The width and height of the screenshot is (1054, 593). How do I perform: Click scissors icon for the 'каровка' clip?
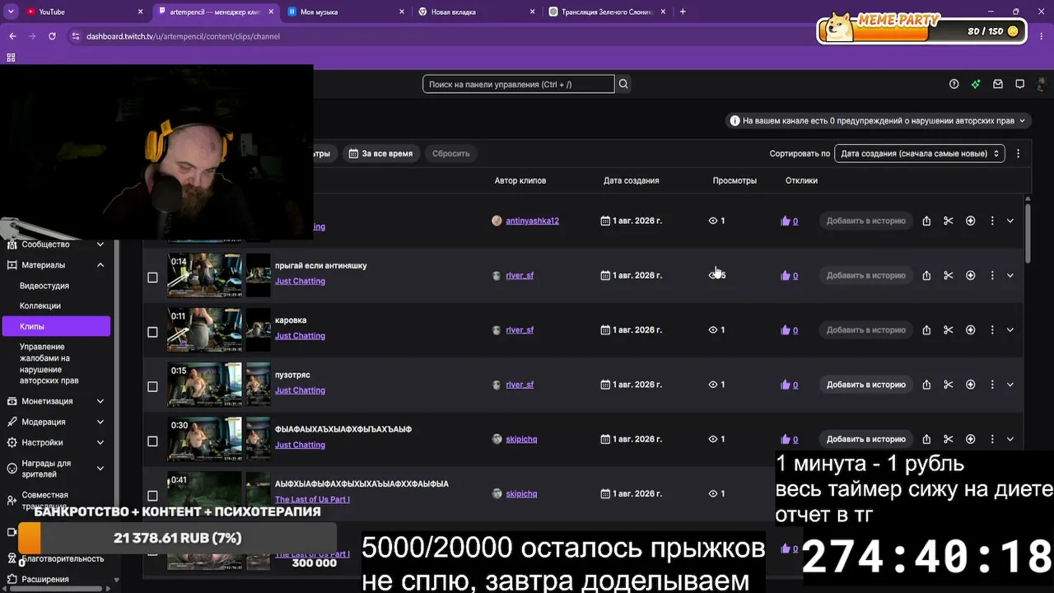(949, 330)
